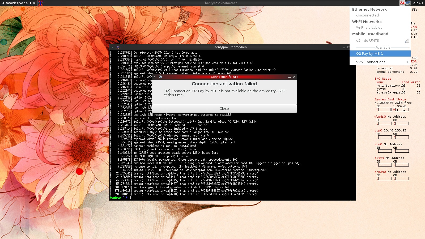Maximize the ben@pax terminal window
The height and width of the screenshot is (239, 425).
click(348, 47)
